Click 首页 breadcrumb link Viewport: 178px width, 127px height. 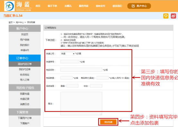pyautogui.click(x=11, y=22)
